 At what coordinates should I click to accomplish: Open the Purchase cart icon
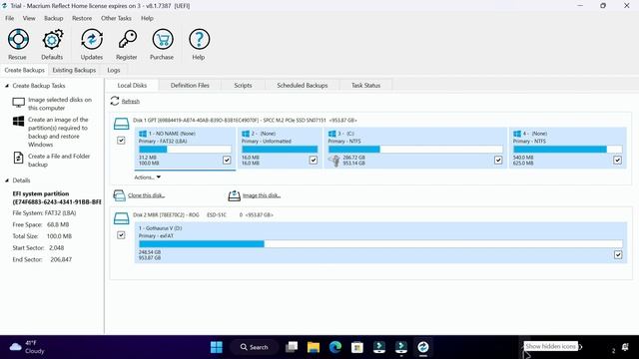(162, 40)
